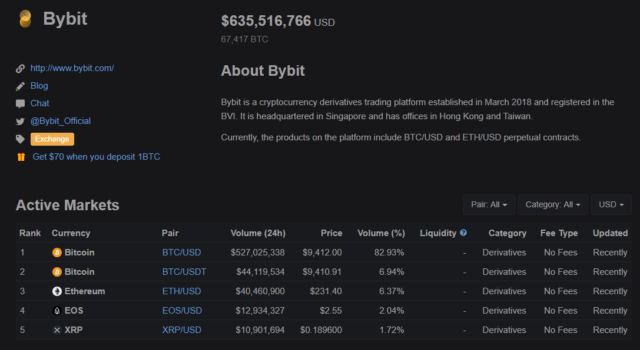Click the Exchange tag badge
The width and height of the screenshot is (640, 350).
point(52,139)
